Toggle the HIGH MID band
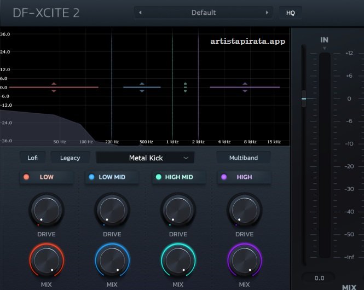364x290 pixels. 179,177
